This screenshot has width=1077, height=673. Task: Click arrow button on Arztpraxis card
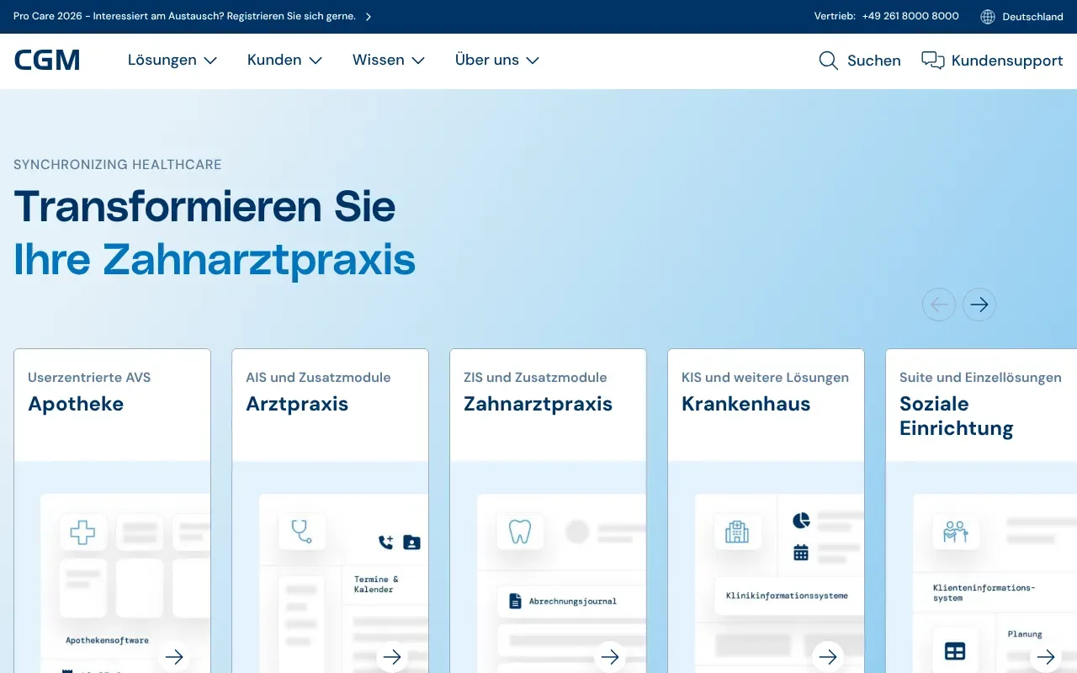(392, 657)
